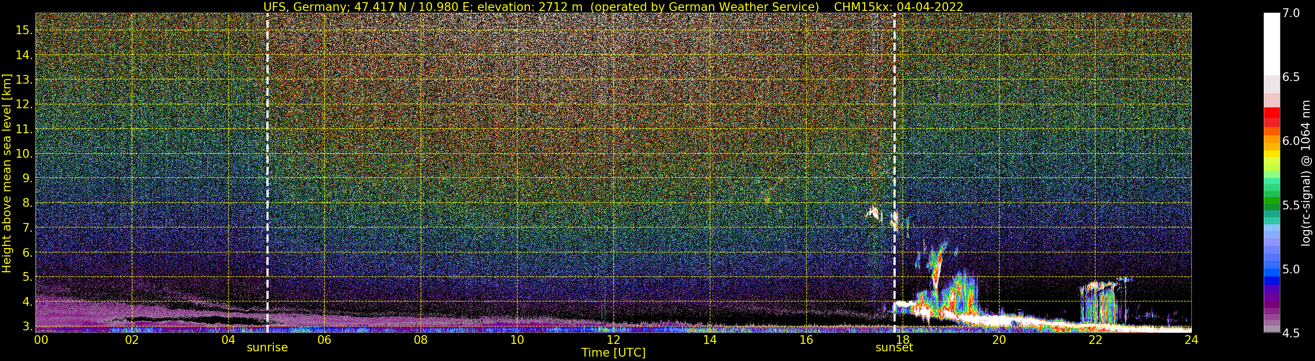Click the "5.5" colorbar value

(1291, 205)
